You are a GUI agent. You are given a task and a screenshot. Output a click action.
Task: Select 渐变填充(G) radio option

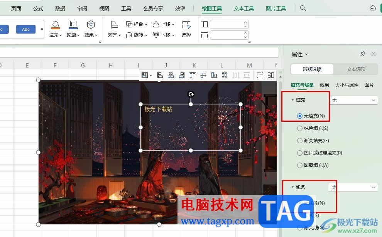300,140
